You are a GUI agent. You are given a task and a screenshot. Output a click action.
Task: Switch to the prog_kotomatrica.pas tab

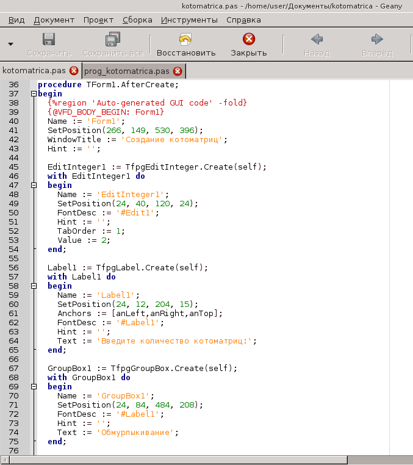click(128, 71)
